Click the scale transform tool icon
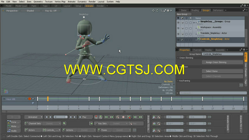Image resolution: width=249 pixels, height=140 pixels. coord(154,130)
